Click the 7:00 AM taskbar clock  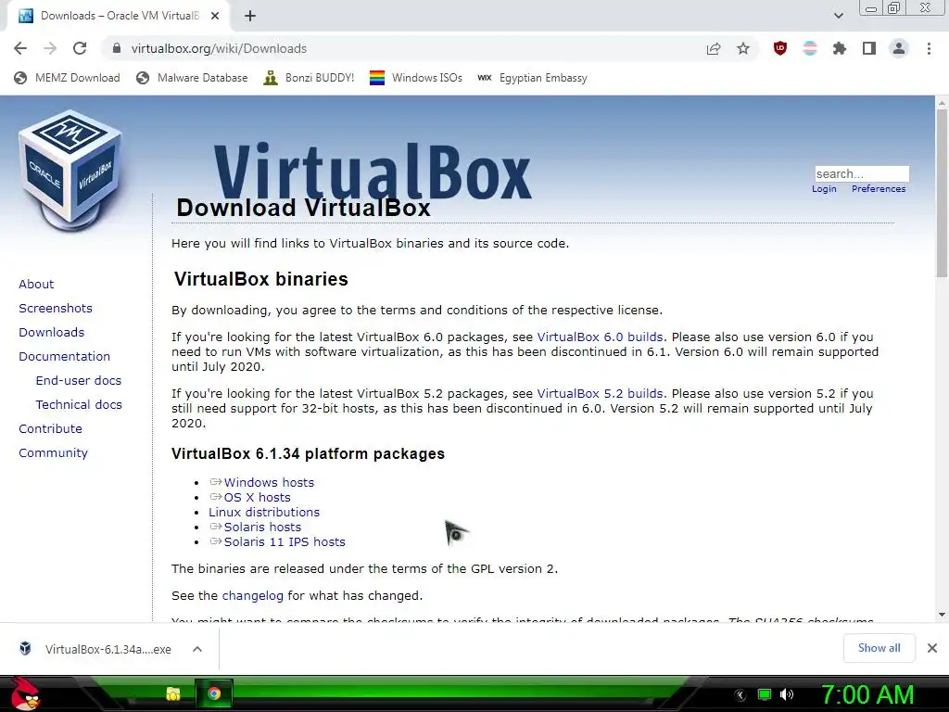point(867,695)
